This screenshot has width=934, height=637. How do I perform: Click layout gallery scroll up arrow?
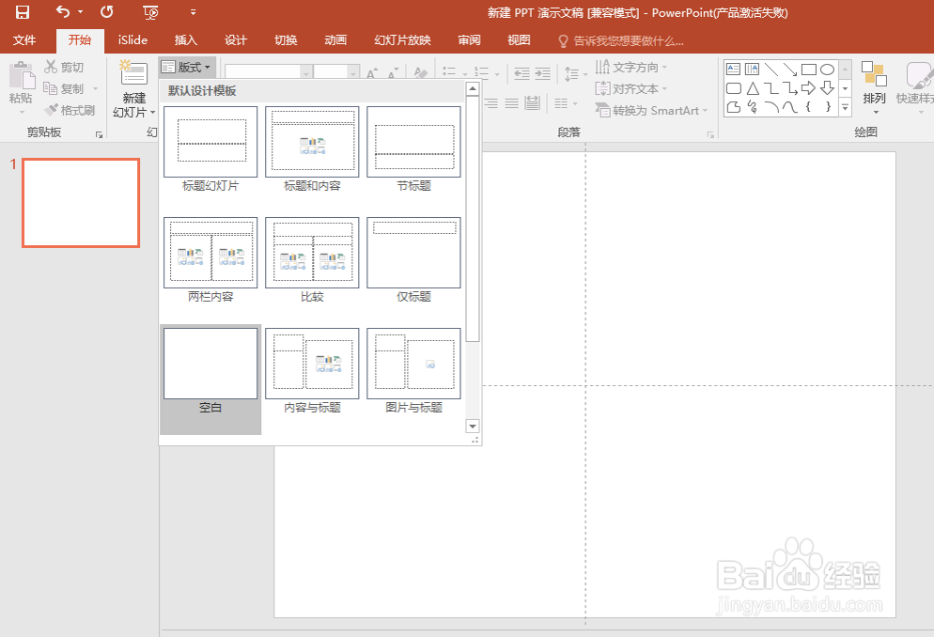(473, 89)
